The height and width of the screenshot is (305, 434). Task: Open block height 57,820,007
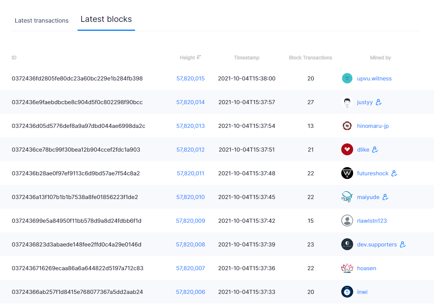coord(190,268)
